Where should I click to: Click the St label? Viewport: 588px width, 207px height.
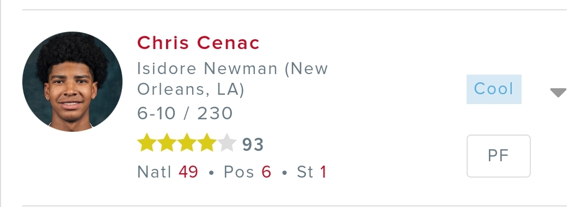pyautogui.click(x=305, y=172)
